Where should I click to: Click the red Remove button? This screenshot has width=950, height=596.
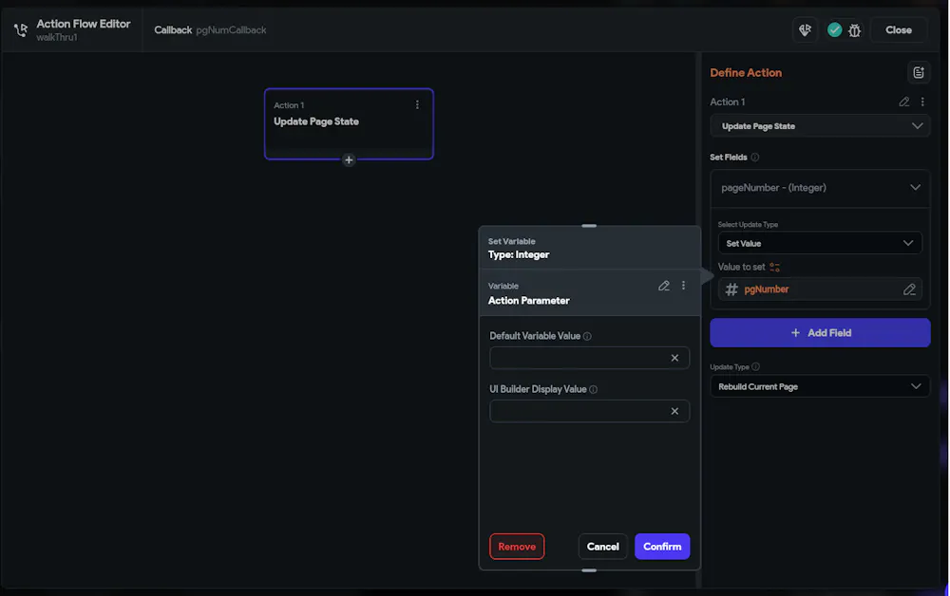click(517, 547)
